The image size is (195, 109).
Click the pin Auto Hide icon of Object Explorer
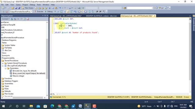coord(45,16)
